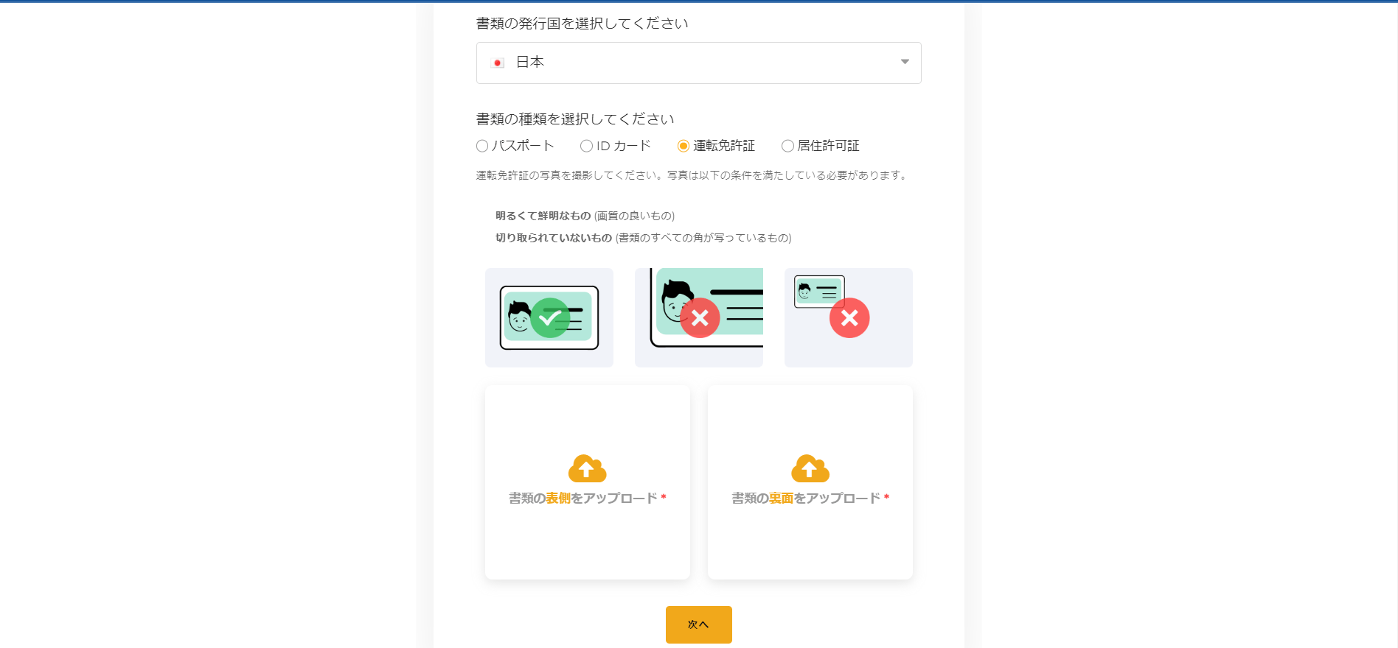The image size is (1398, 648).
Task: Open the issuing country dropdown arrow
Action: click(905, 62)
